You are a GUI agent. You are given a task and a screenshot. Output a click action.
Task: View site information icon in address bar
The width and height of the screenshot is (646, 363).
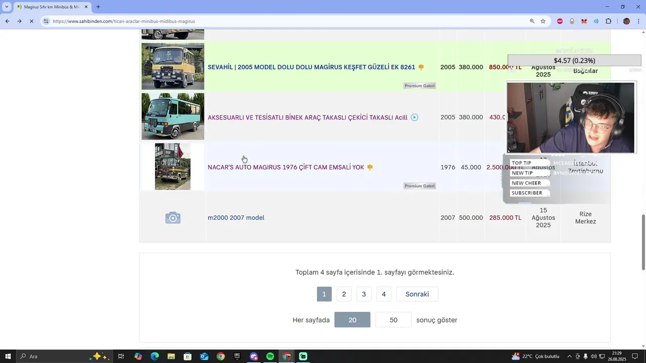coord(46,21)
